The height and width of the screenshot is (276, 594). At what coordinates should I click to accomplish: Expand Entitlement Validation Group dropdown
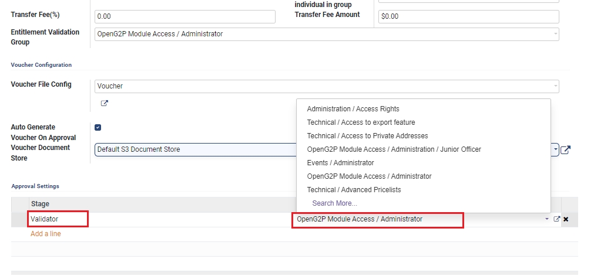coord(555,34)
